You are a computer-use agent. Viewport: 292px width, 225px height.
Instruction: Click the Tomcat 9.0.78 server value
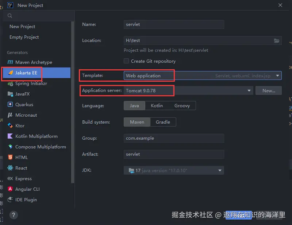tap(141, 91)
